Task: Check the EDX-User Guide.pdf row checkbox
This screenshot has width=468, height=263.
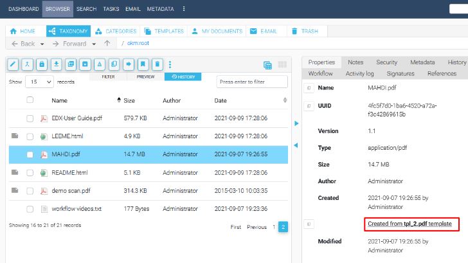Action: [30, 118]
